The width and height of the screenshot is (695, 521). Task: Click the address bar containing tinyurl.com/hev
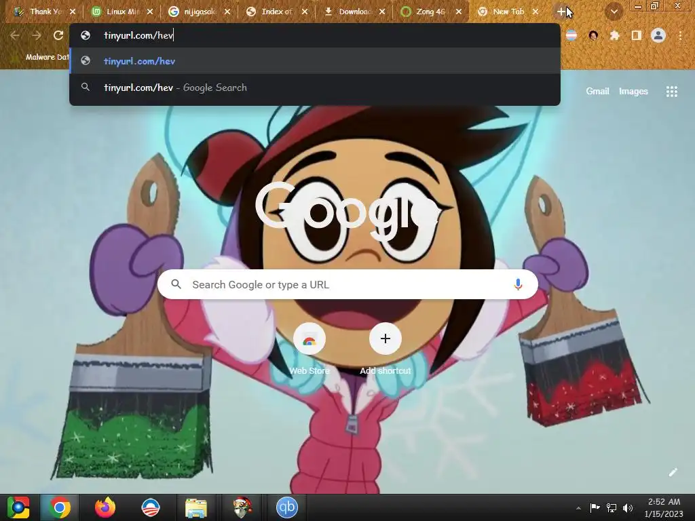pyautogui.click(x=315, y=35)
